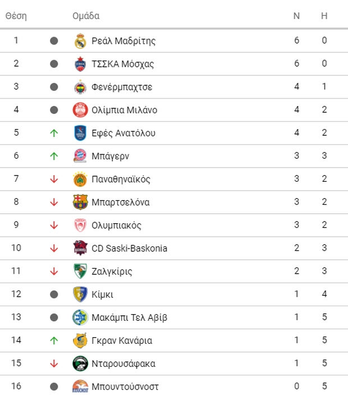Click the Θέση column header
This screenshot has width=348, height=405.
(16, 16)
